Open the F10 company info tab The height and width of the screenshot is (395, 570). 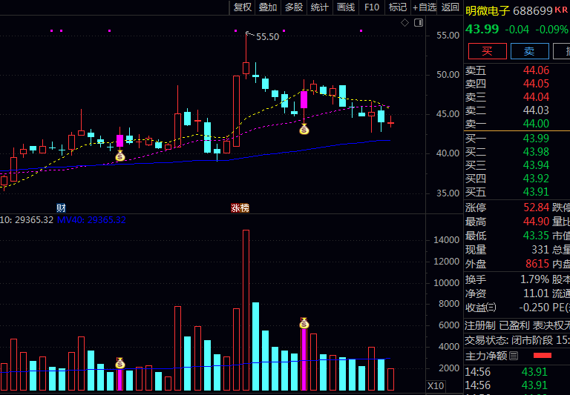coord(372,7)
